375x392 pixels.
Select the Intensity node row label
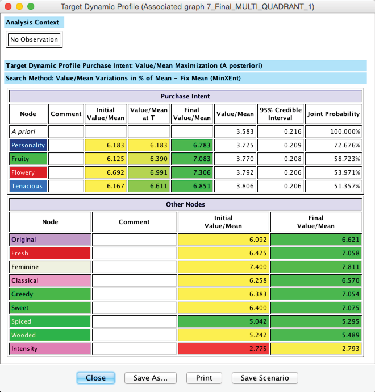50,349
